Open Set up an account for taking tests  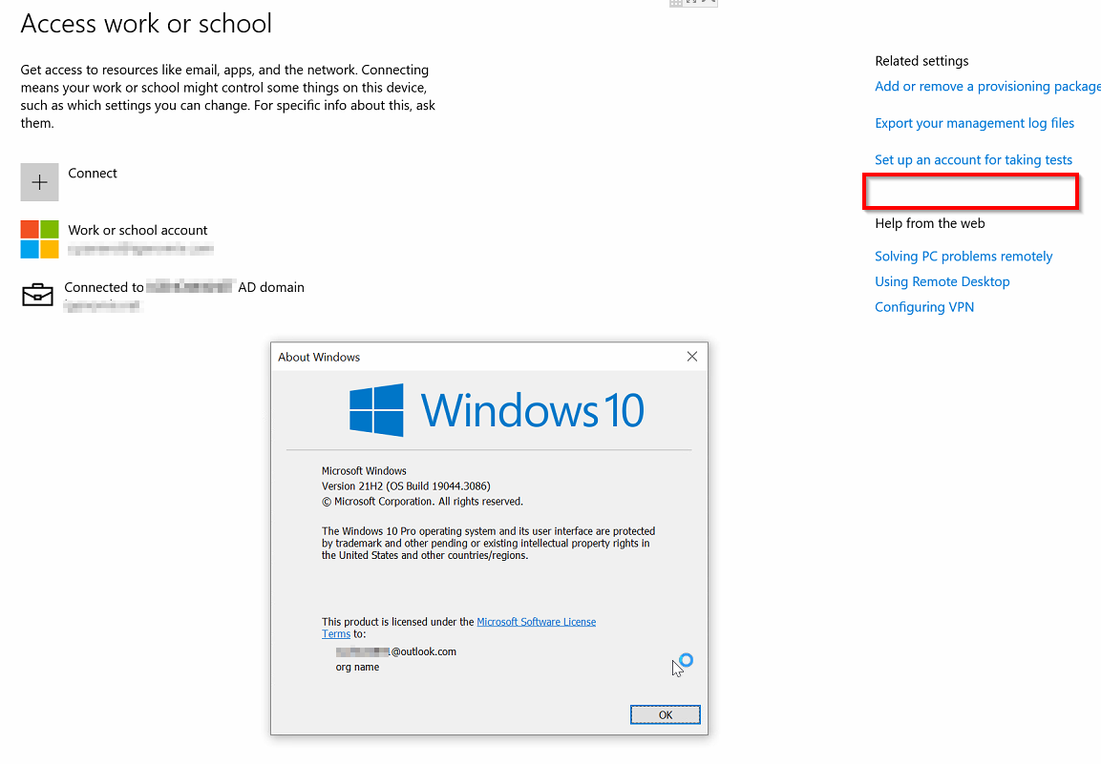click(973, 160)
